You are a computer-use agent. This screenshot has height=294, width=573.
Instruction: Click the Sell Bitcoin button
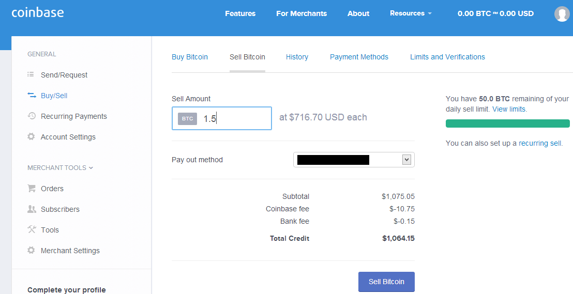[x=386, y=282]
